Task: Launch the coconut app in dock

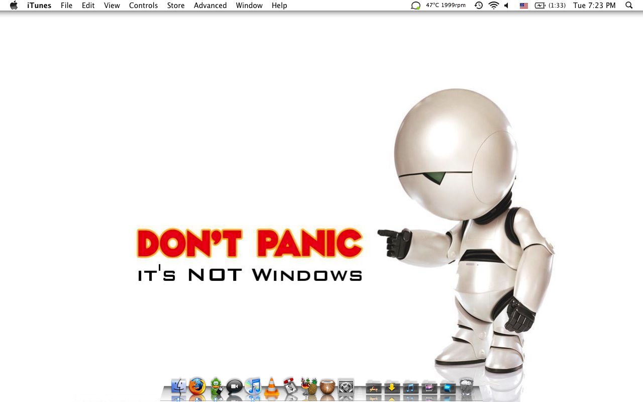Action: [328, 386]
